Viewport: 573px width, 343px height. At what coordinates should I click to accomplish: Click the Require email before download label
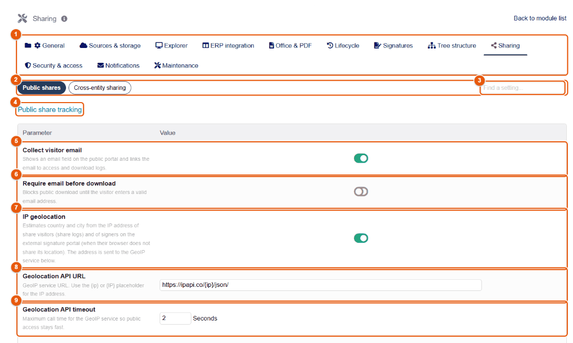point(69,183)
